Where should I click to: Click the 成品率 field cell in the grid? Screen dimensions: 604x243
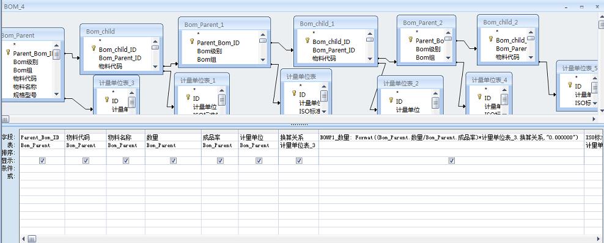click(219, 137)
